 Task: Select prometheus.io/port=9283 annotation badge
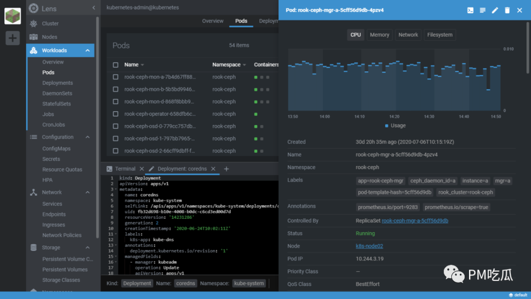[388, 207]
